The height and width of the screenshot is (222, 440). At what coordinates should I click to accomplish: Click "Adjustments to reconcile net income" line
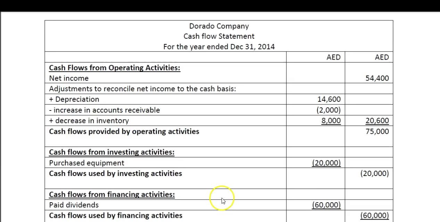[142, 89]
